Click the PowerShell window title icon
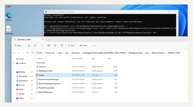The height and width of the screenshot is (107, 193). [x=46, y=12]
